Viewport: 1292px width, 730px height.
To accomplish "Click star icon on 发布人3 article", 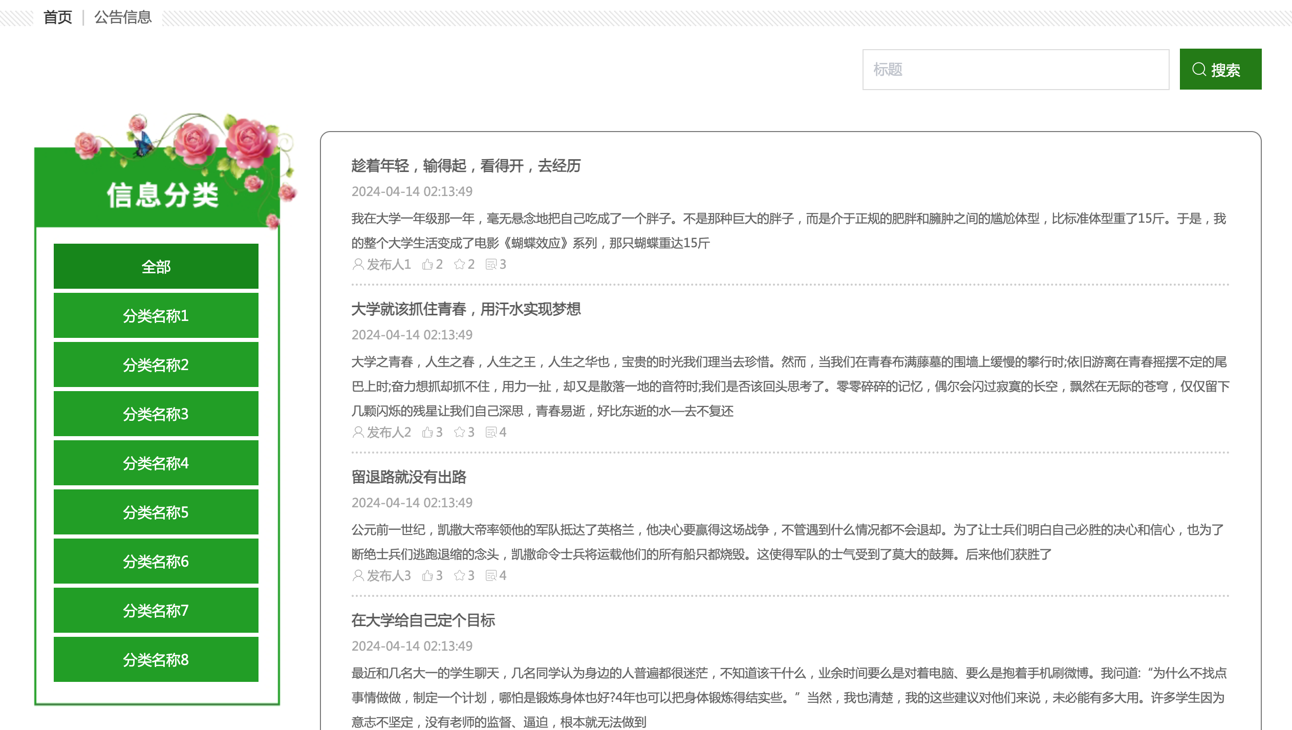I will (459, 575).
